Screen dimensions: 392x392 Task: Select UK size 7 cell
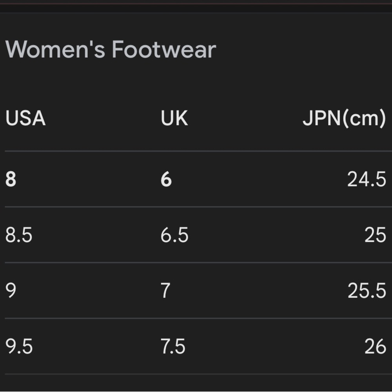(165, 291)
